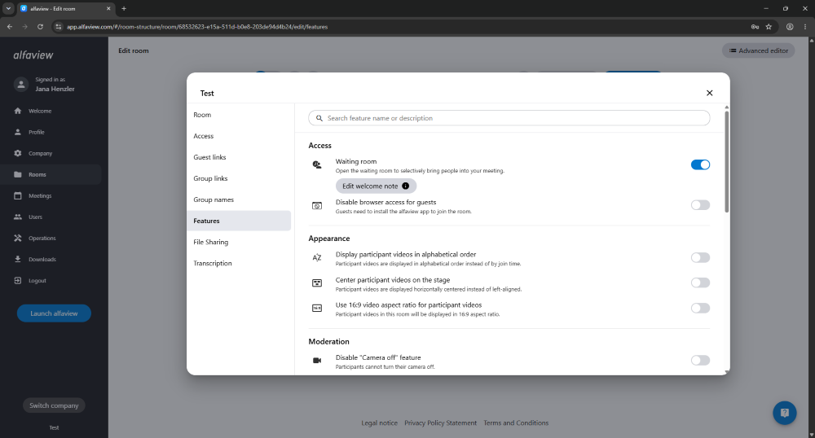This screenshot has height=438, width=815.
Task: Click the Disable browser access icon
Action: click(x=317, y=205)
